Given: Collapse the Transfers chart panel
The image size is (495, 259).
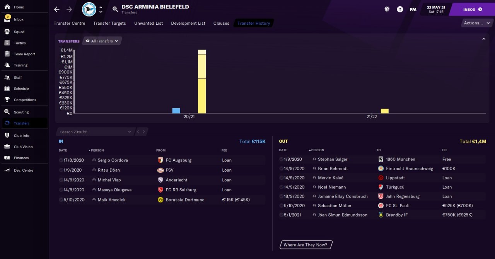Looking at the screenshot, I should tap(483, 39).
